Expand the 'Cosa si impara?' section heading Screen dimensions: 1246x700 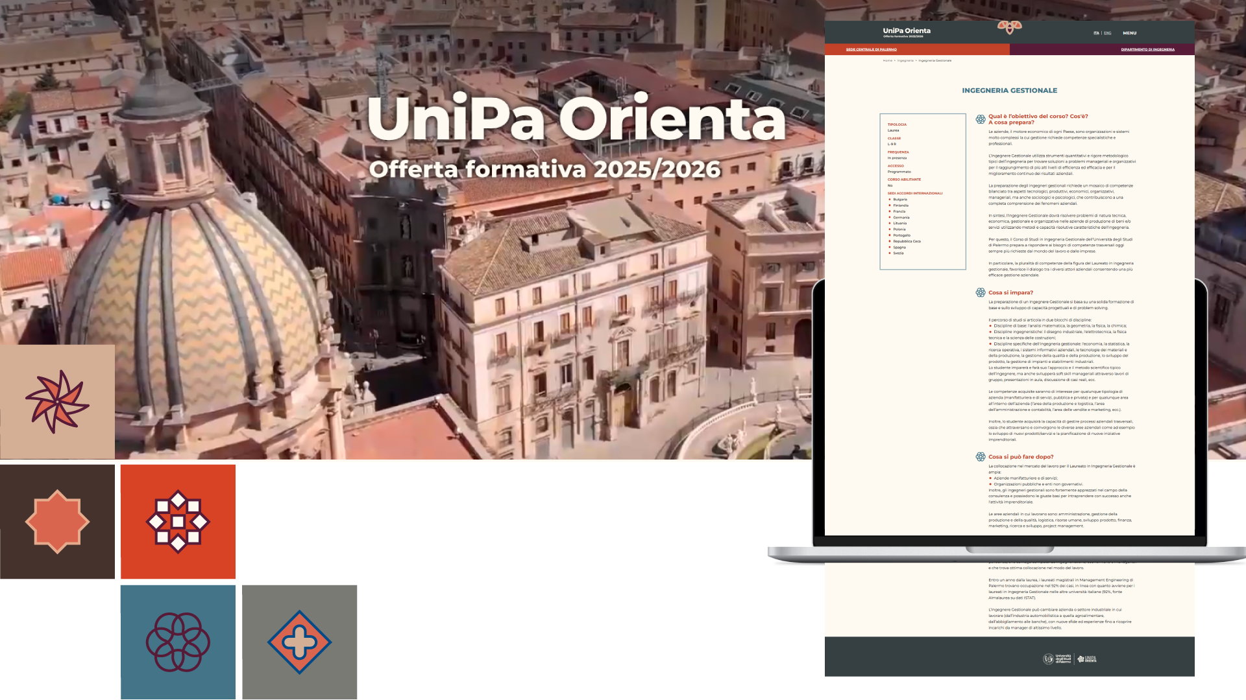coord(1010,292)
